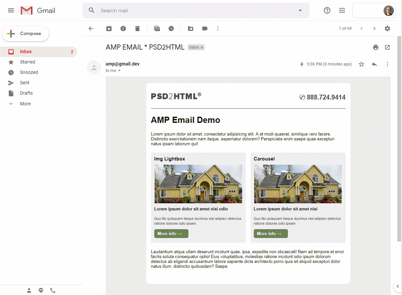Mark the email as unread
Image resolution: width=402 pixels, height=295 pixels.
(x=157, y=29)
